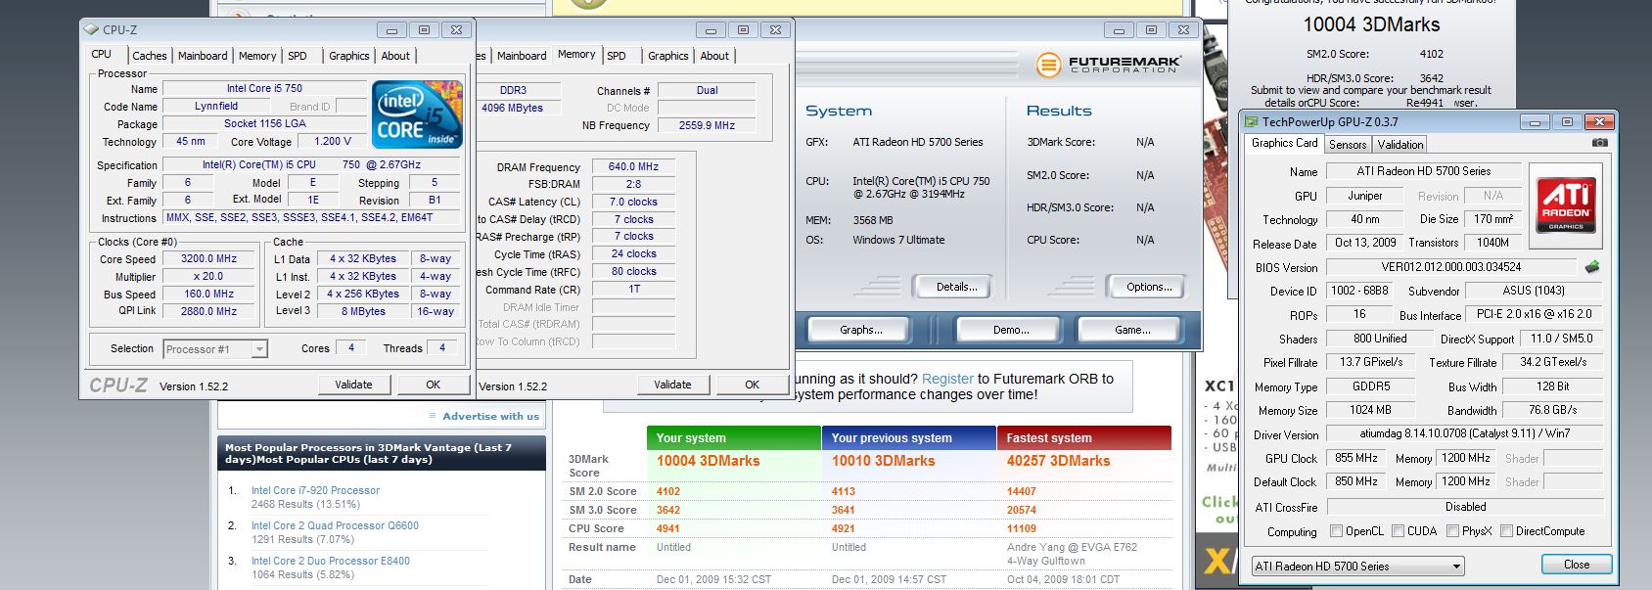The width and height of the screenshot is (1652, 590).
Task: Click the BIOS save chip icon in GPU-Z
Action: pos(1592,267)
